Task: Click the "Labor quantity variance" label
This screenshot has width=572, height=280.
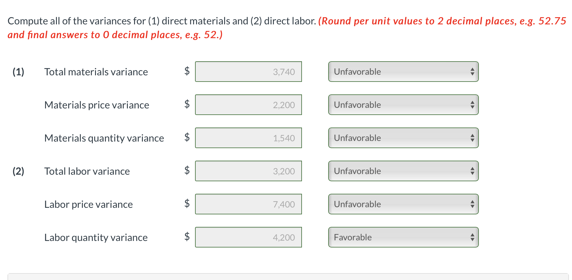Action: click(96, 237)
